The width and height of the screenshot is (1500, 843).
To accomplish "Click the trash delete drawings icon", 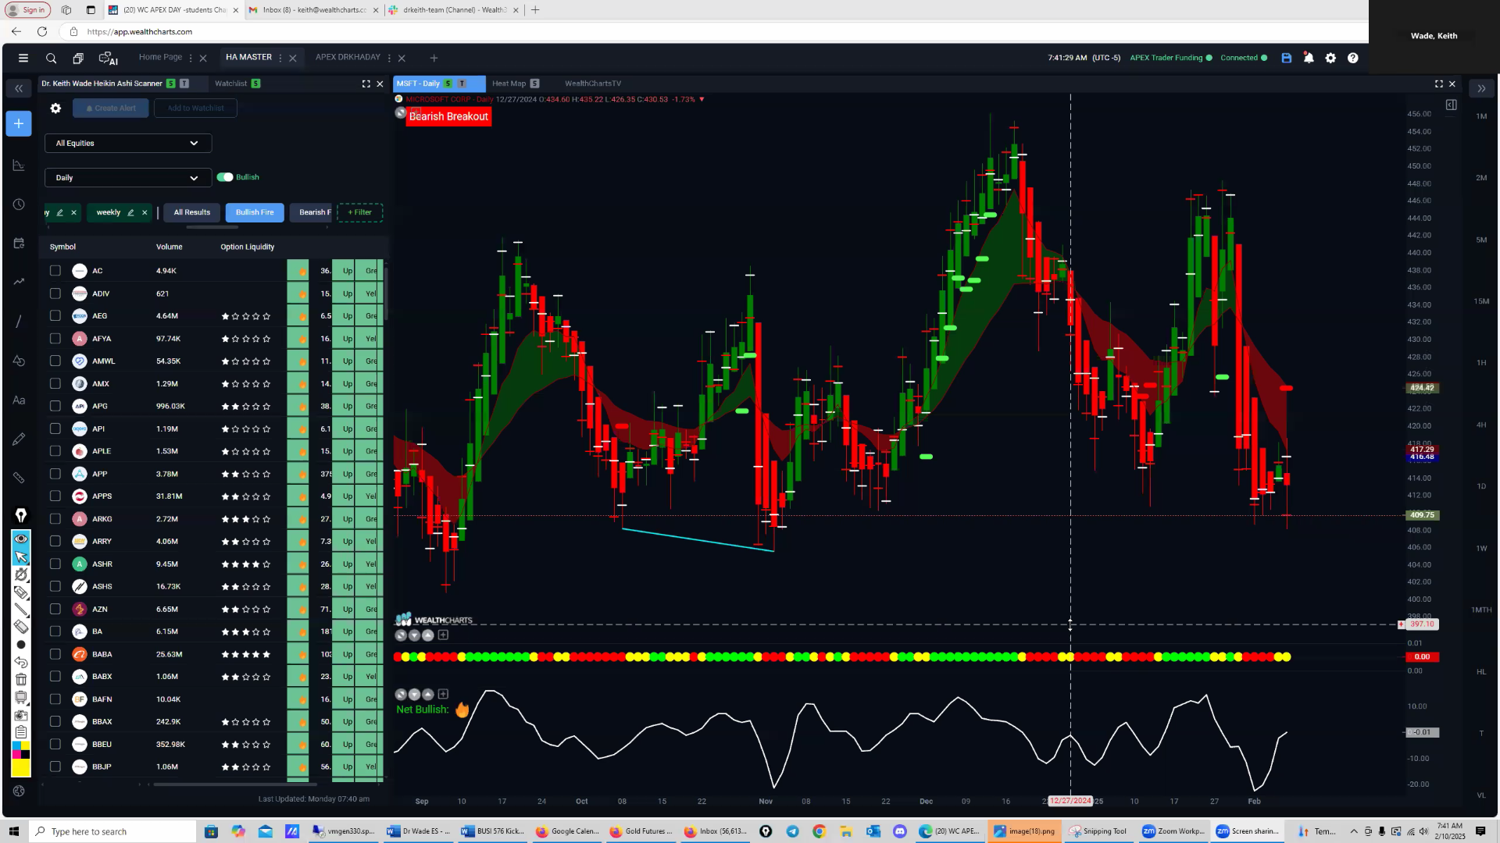I will (x=21, y=680).
